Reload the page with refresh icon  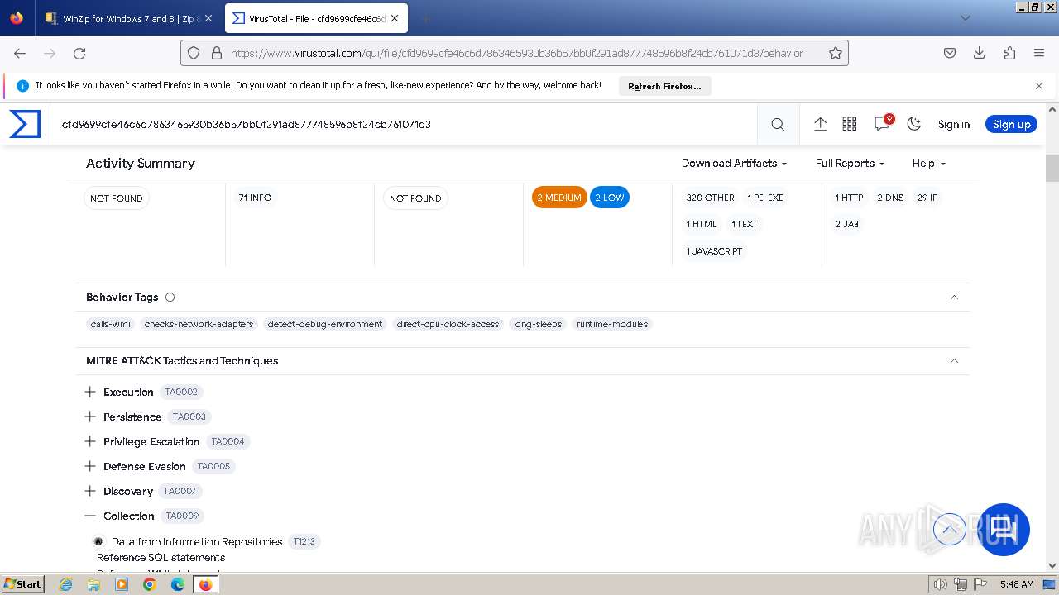click(79, 53)
